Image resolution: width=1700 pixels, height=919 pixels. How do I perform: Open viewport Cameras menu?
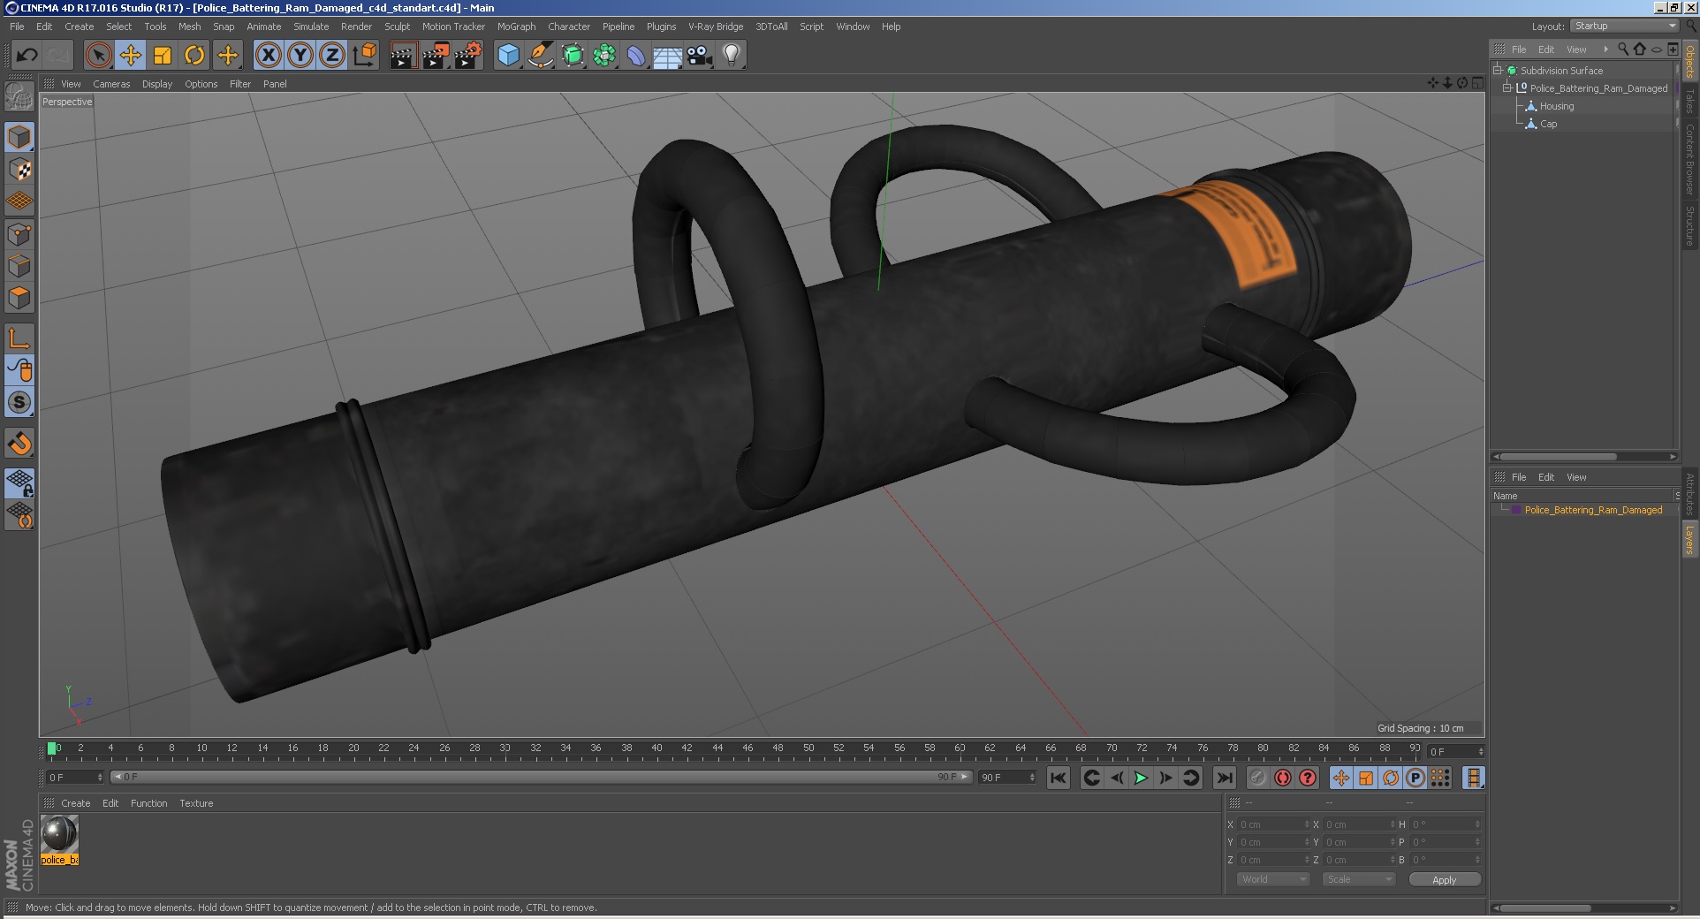tap(111, 84)
